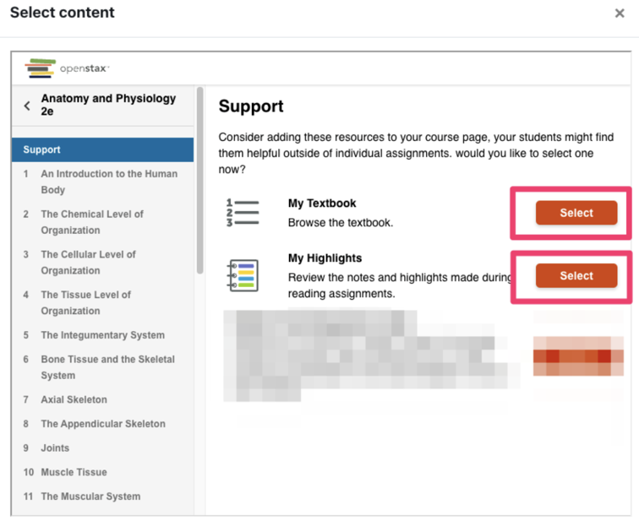Open chapter 9 Joints

pos(55,448)
